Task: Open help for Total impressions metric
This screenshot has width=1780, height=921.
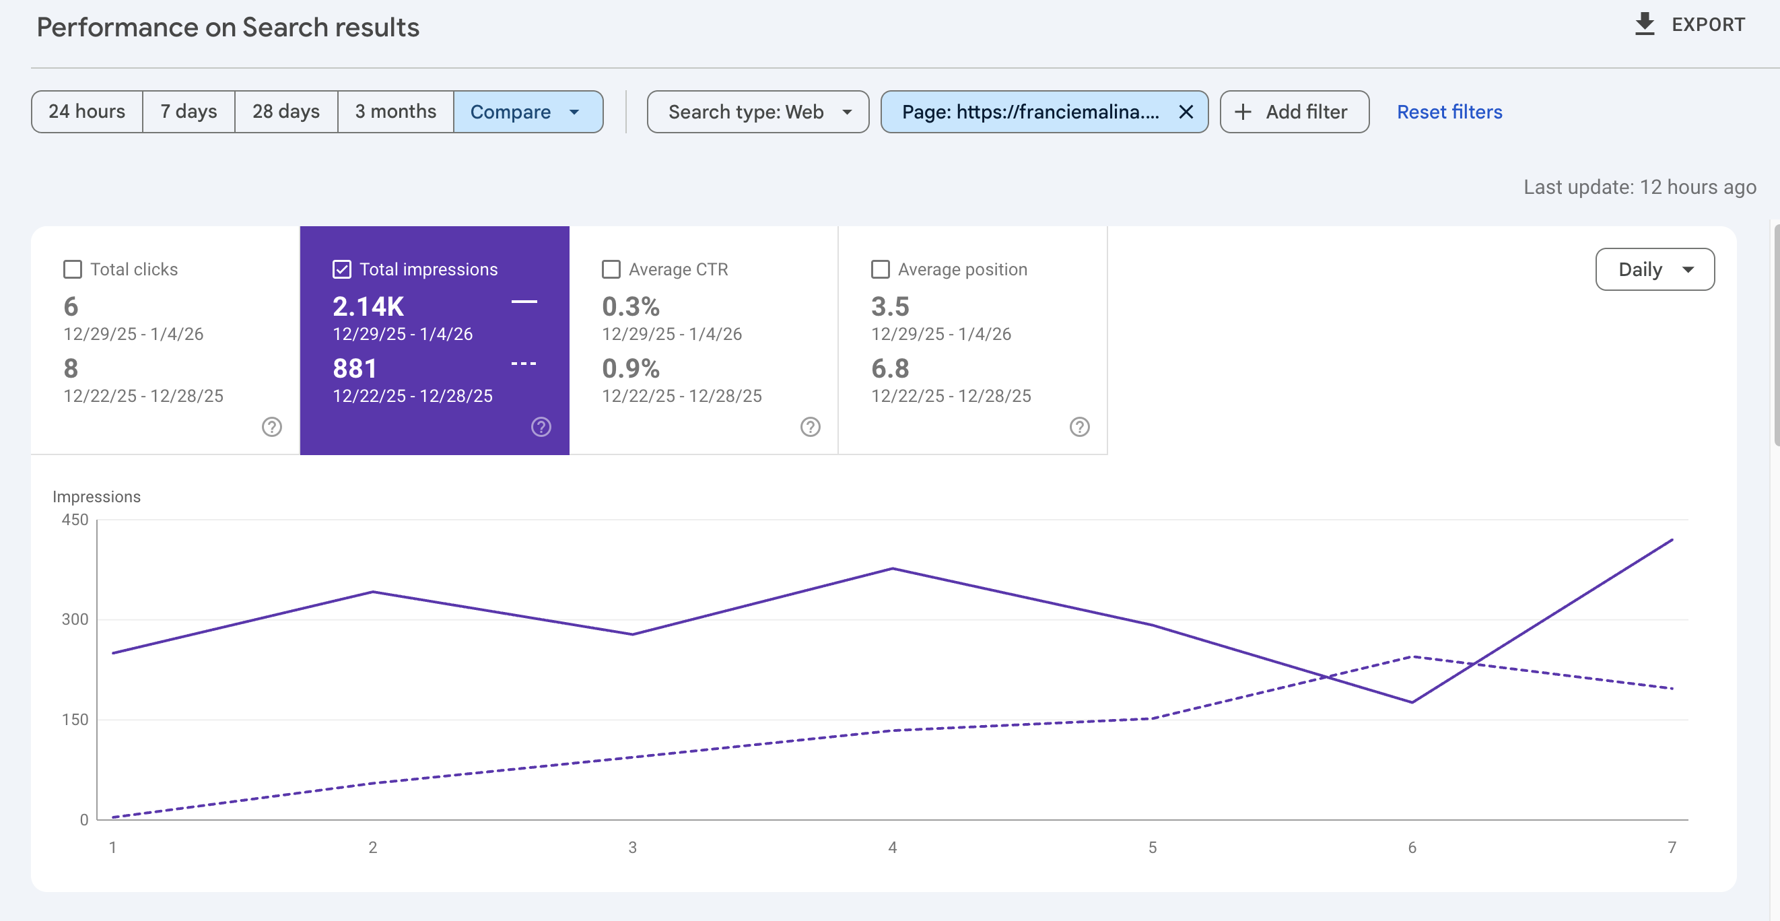Action: point(541,428)
